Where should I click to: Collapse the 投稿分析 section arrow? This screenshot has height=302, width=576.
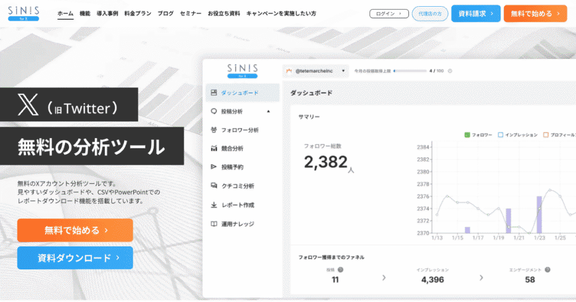268,111
